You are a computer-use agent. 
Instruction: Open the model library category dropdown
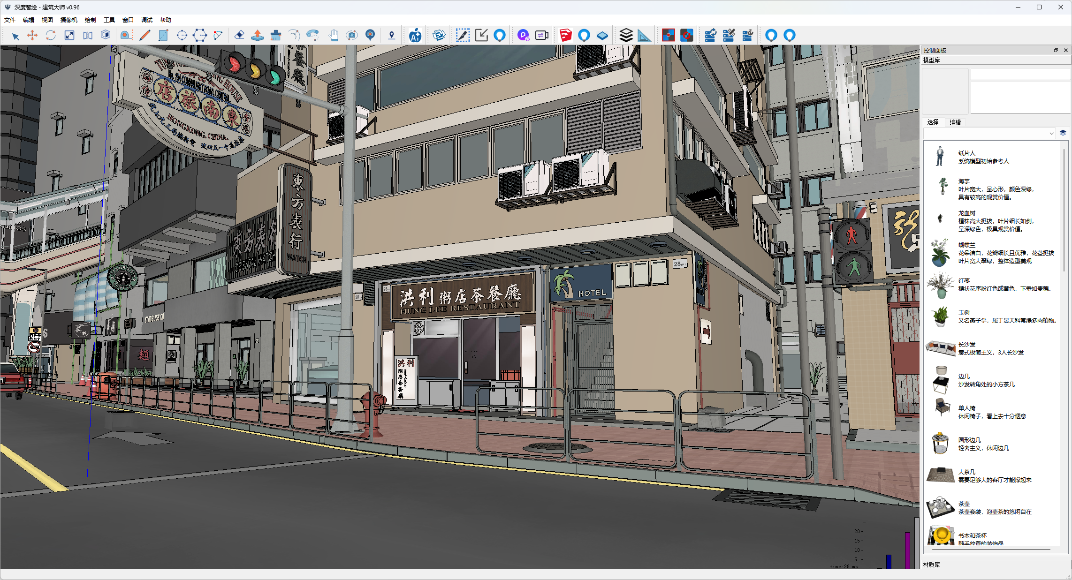[x=989, y=134]
